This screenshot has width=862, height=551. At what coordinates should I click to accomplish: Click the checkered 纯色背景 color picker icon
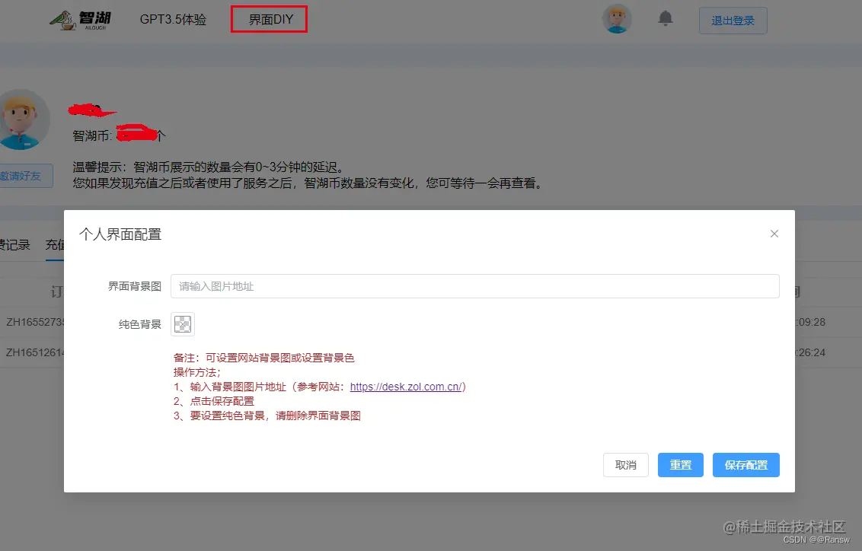coord(182,323)
